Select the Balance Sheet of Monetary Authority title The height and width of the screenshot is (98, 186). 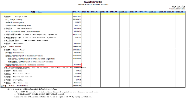[x=93, y=5]
